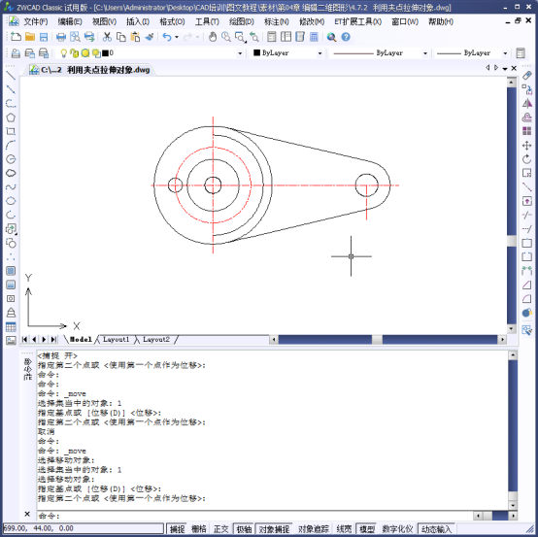Open the 绘图(D) draw menu

pyautogui.click(x=242, y=21)
